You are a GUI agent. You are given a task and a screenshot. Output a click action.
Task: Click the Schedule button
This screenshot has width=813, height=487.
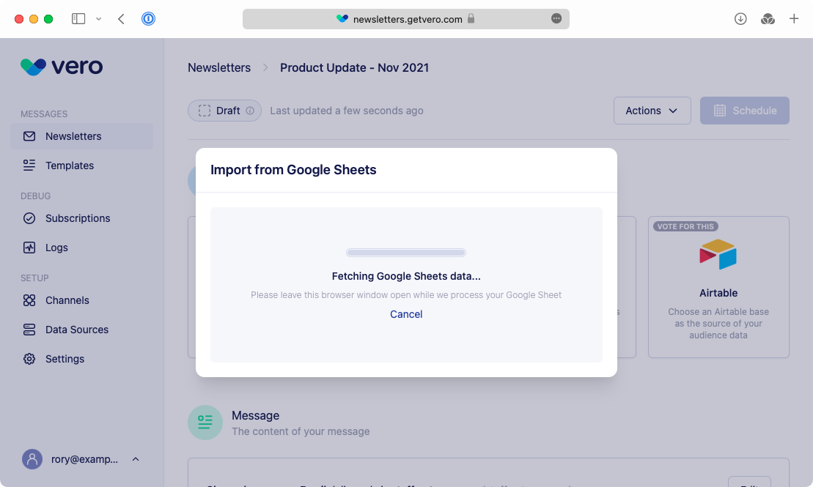click(744, 110)
